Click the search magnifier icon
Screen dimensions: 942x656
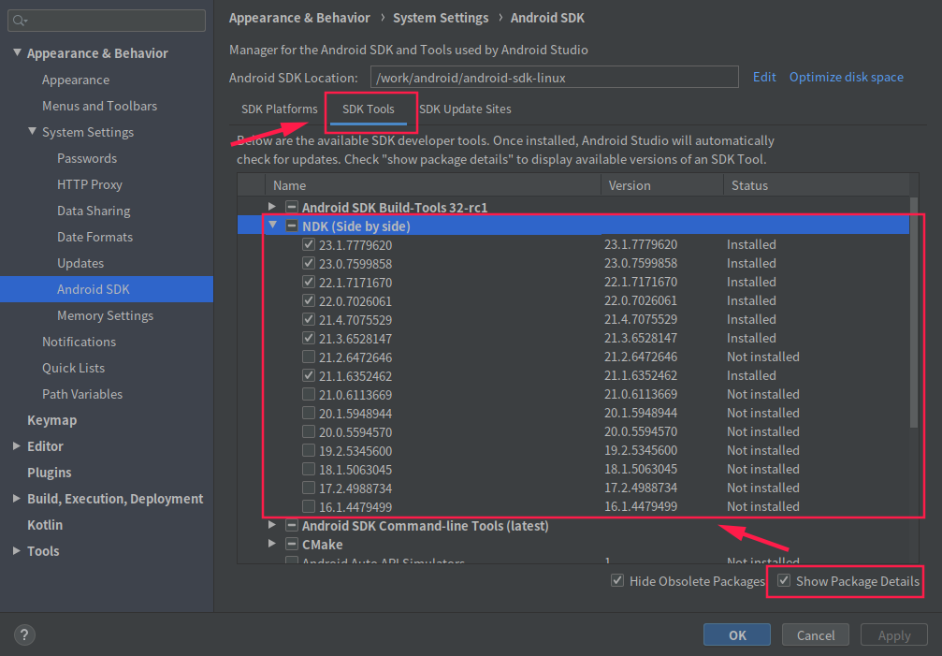tap(20, 21)
